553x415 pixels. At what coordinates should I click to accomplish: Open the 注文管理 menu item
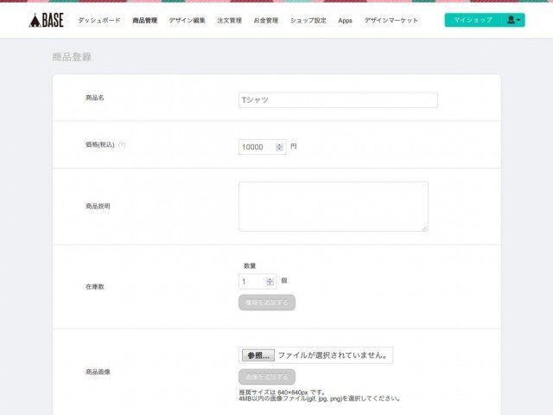click(x=230, y=21)
